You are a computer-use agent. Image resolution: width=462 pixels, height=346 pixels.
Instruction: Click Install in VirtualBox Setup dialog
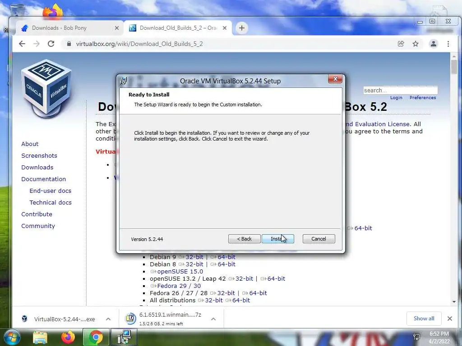tap(277, 239)
